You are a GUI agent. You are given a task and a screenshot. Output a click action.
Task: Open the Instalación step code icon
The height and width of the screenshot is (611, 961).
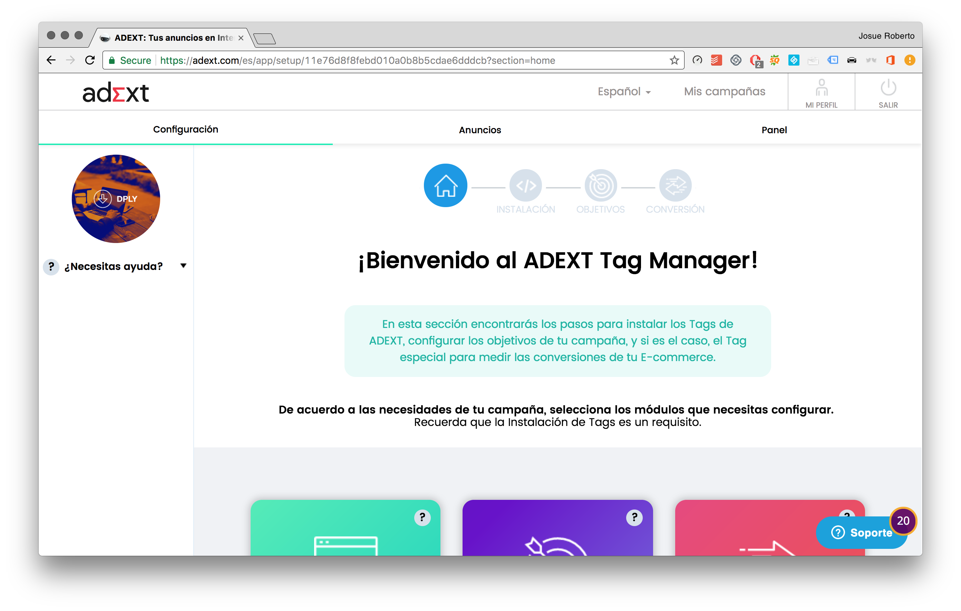526,185
